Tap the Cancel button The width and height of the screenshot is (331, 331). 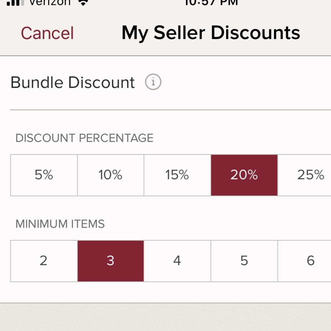[47, 33]
